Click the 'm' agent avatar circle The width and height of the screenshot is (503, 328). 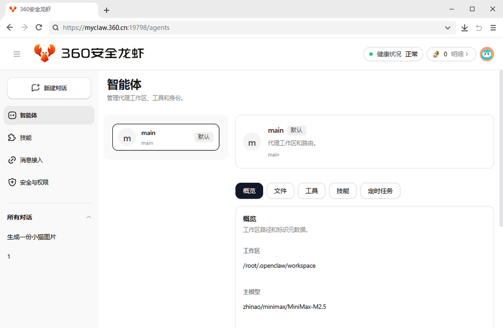click(x=127, y=138)
